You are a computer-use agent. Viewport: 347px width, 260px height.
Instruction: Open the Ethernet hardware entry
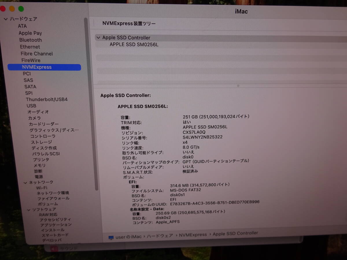[30, 47]
